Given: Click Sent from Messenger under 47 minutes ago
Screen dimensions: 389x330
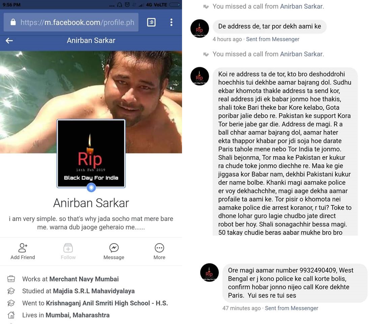Looking at the screenshot, I should click(x=292, y=308).
